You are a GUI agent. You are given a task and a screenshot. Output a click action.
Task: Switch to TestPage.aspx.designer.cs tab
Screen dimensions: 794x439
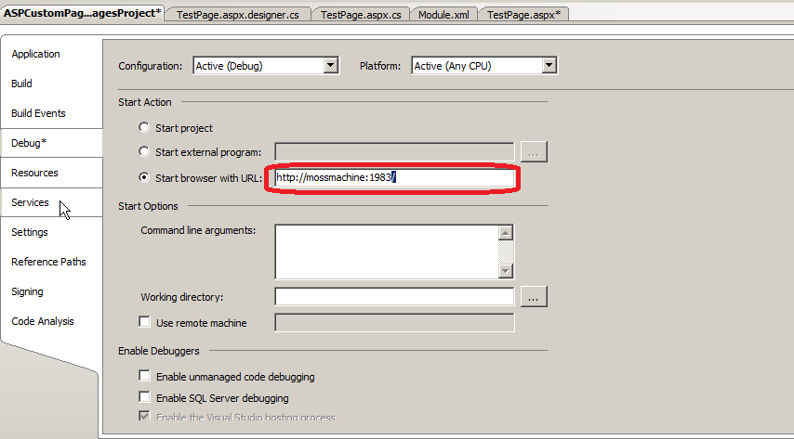pos(238,15)
